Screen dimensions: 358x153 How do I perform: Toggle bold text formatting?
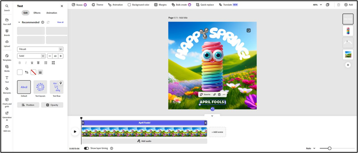point(20,63)
